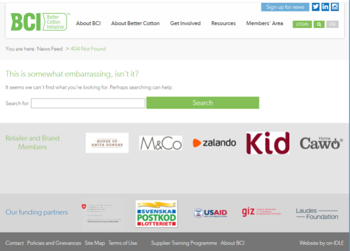Image resolution: width=350 pixels, height=251 pixels.
Task: Click into the Search for text field
Action: 88,103
